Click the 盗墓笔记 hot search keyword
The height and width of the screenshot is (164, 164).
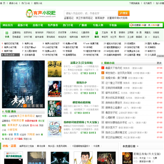pos(69,18)
